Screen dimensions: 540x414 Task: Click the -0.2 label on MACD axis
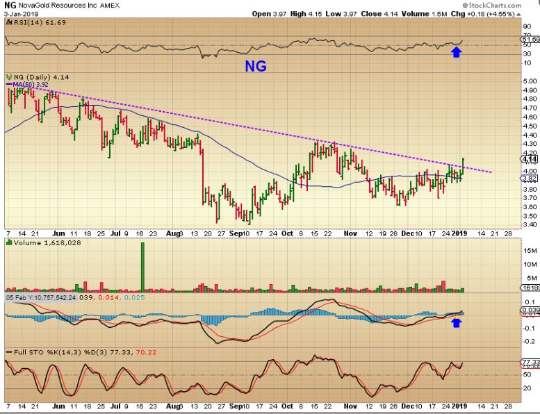[529, 341]
